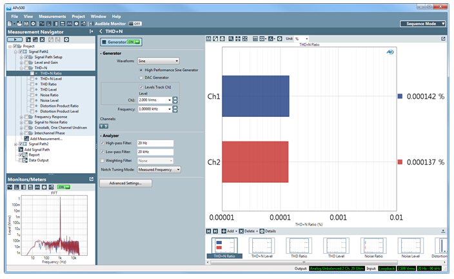
Task: Select the THD Ratio result thumbnail
Action: (x=299, y=248)
